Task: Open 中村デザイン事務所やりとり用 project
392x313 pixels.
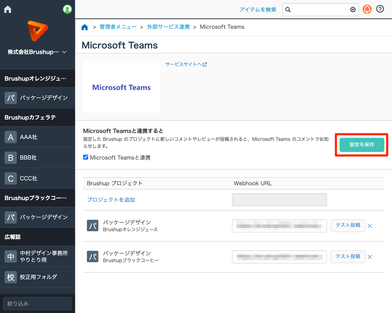Action: [x=37, y=256]
